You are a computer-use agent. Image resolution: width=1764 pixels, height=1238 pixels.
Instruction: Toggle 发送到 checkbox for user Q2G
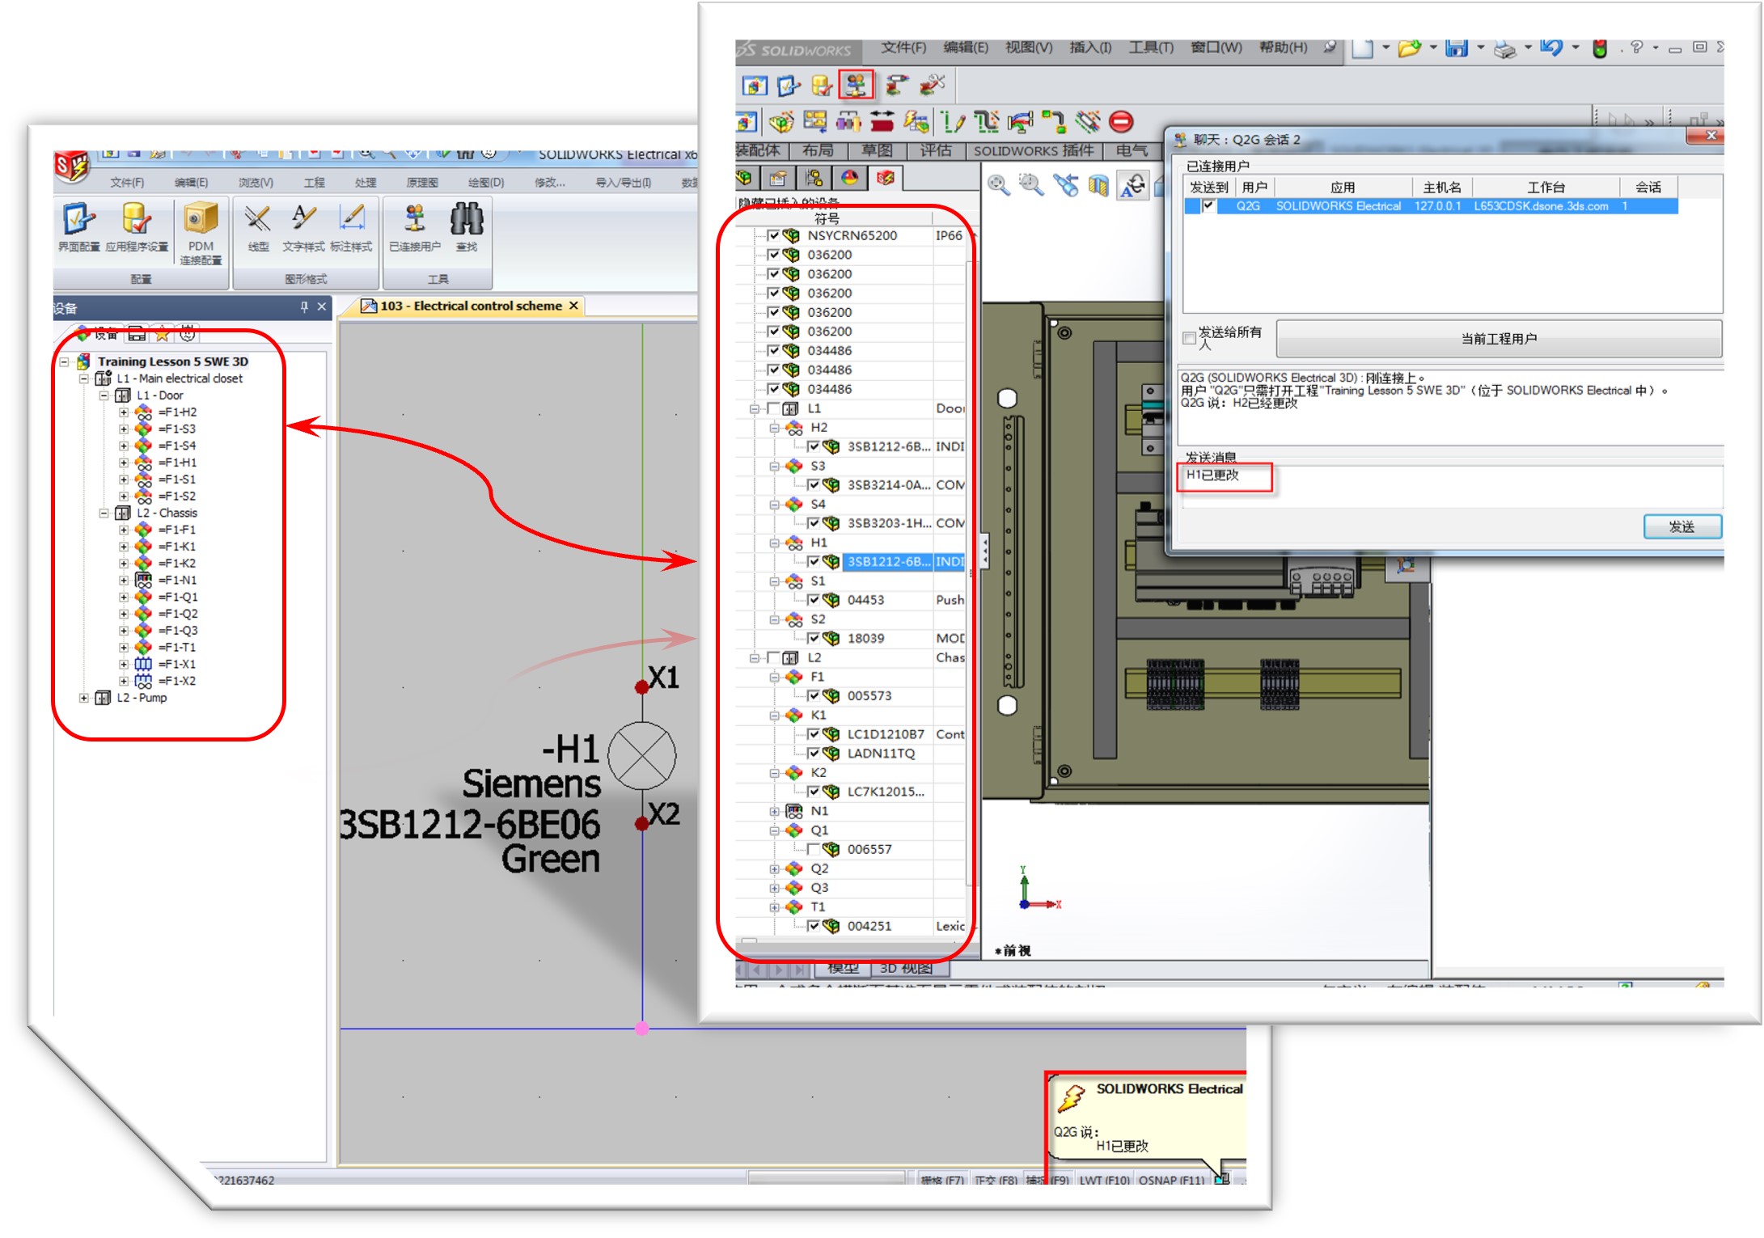tap(1208, 206)
